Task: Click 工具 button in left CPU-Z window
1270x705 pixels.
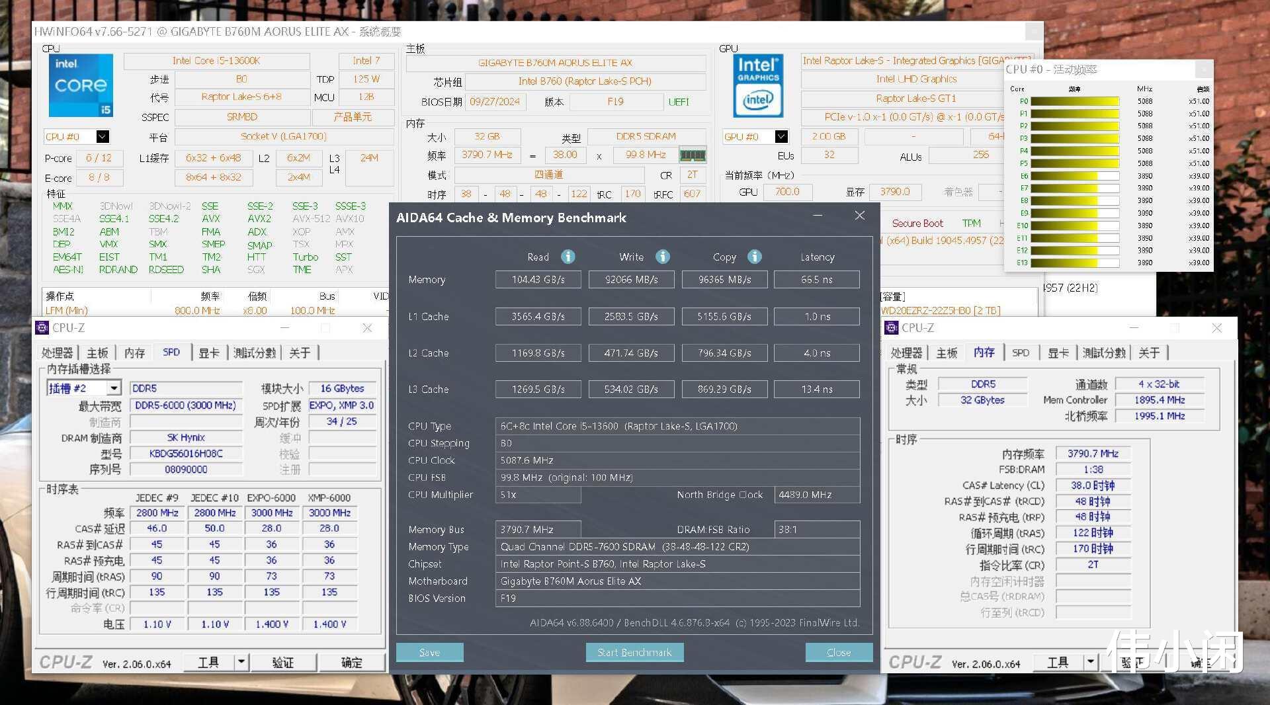Action: [x=208, y=662]
